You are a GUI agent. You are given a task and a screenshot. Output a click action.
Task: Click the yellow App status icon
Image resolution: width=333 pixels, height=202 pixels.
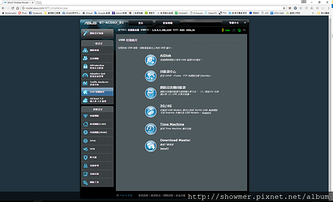click(x=223, y=30)
